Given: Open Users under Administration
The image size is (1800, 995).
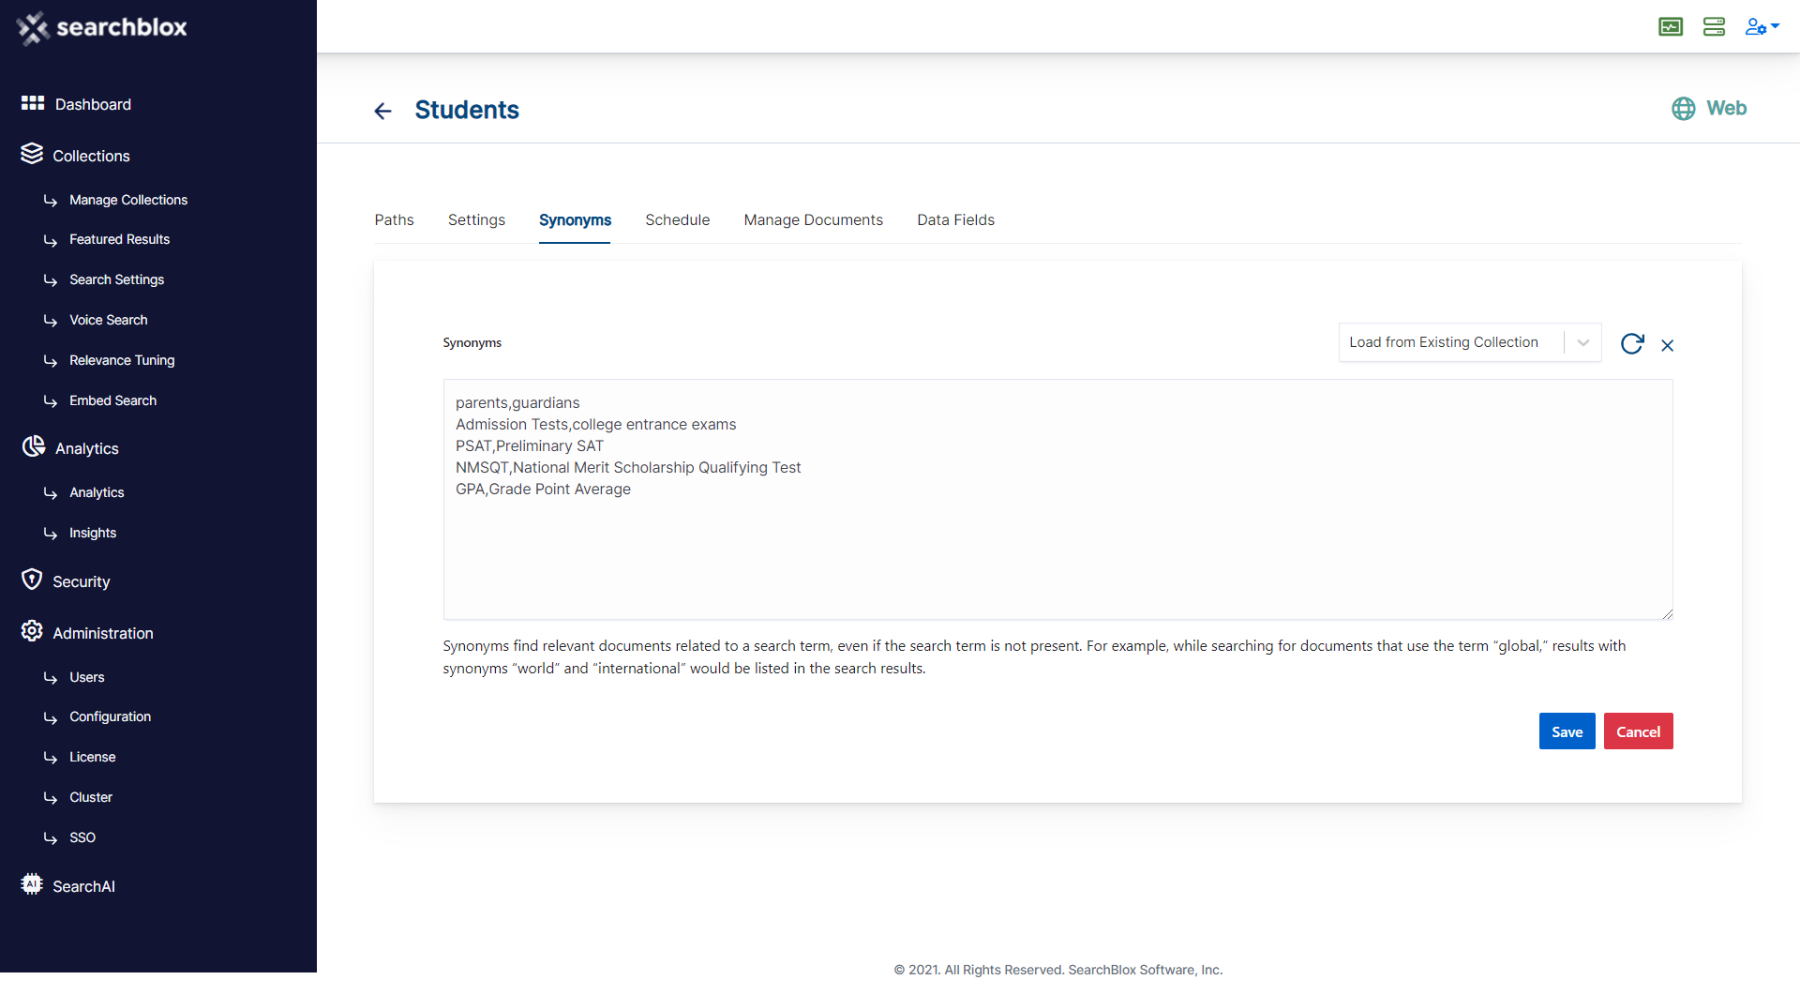Looking at the screenshot, I should pyautogui.click(x=86, y=677).
